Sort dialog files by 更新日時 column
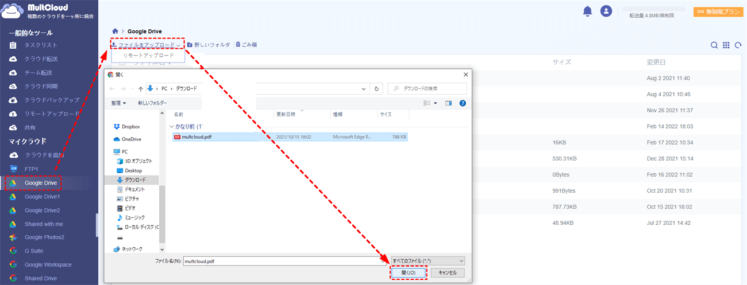This screenshot has height=285, width=747. [x=286, y=115]
